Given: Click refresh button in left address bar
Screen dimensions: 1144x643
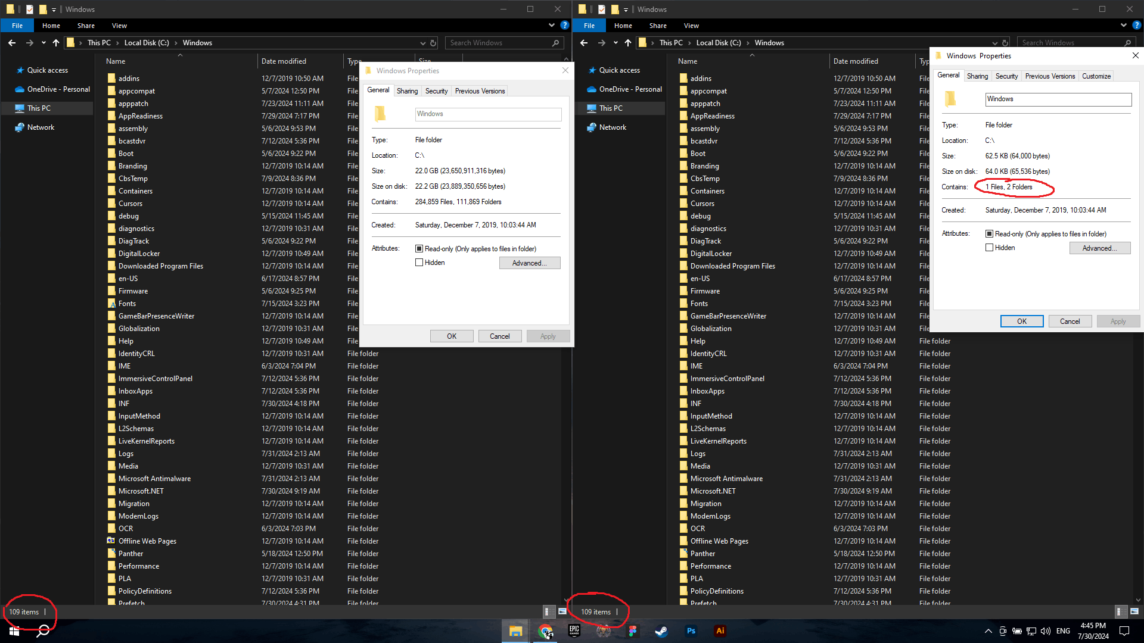Looking at the screenshot, I should [x=433, y=43].
